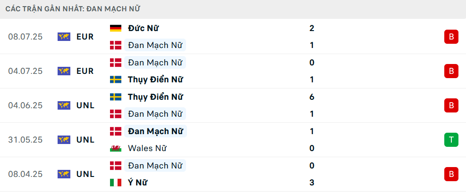Click the Denmark flag in the 08.07.25 match
This screenshot has height=192, width=466.
click(116, 45)
